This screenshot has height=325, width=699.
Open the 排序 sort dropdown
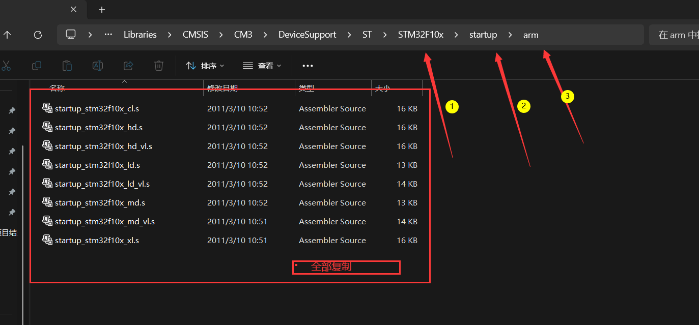[205, 66]
